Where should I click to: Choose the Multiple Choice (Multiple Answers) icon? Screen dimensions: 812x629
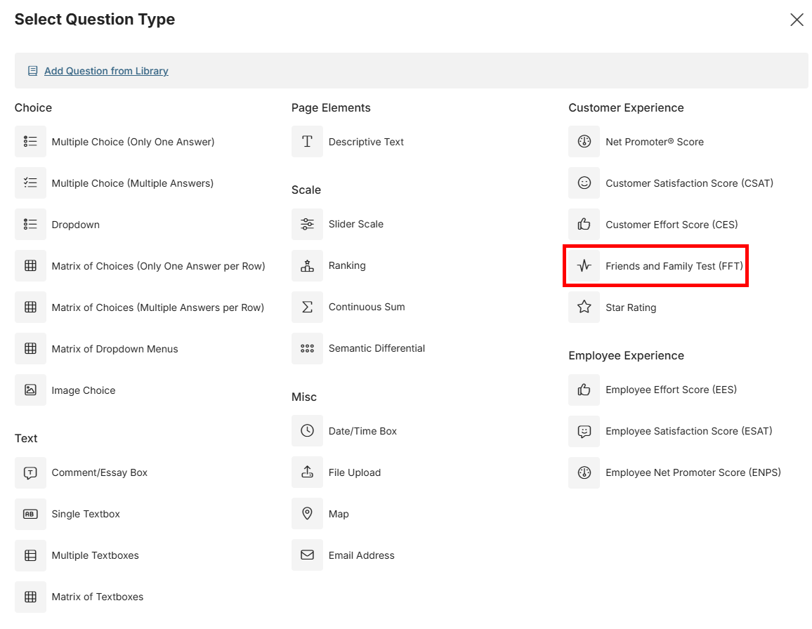pos(30,183)
